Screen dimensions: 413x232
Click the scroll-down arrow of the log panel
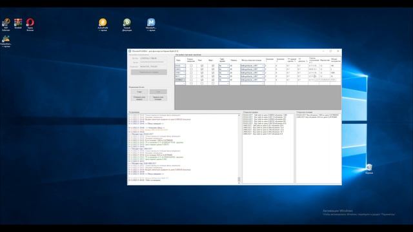[239, 183]
